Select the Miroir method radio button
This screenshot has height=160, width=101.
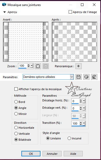[x=16, y=114]
